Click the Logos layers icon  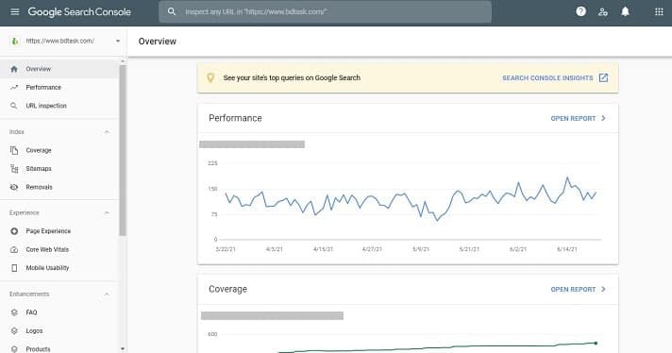coord(14,331)
